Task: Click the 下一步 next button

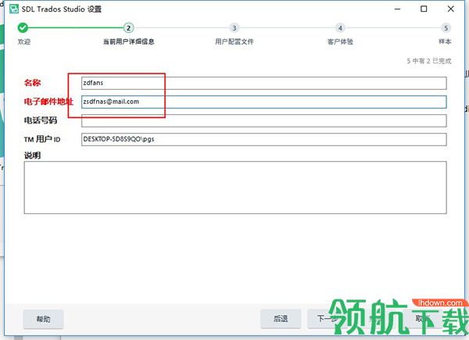Action: click(x=328, y=319)
